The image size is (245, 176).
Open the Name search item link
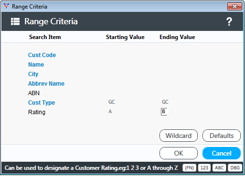click(x=36, y=65)
